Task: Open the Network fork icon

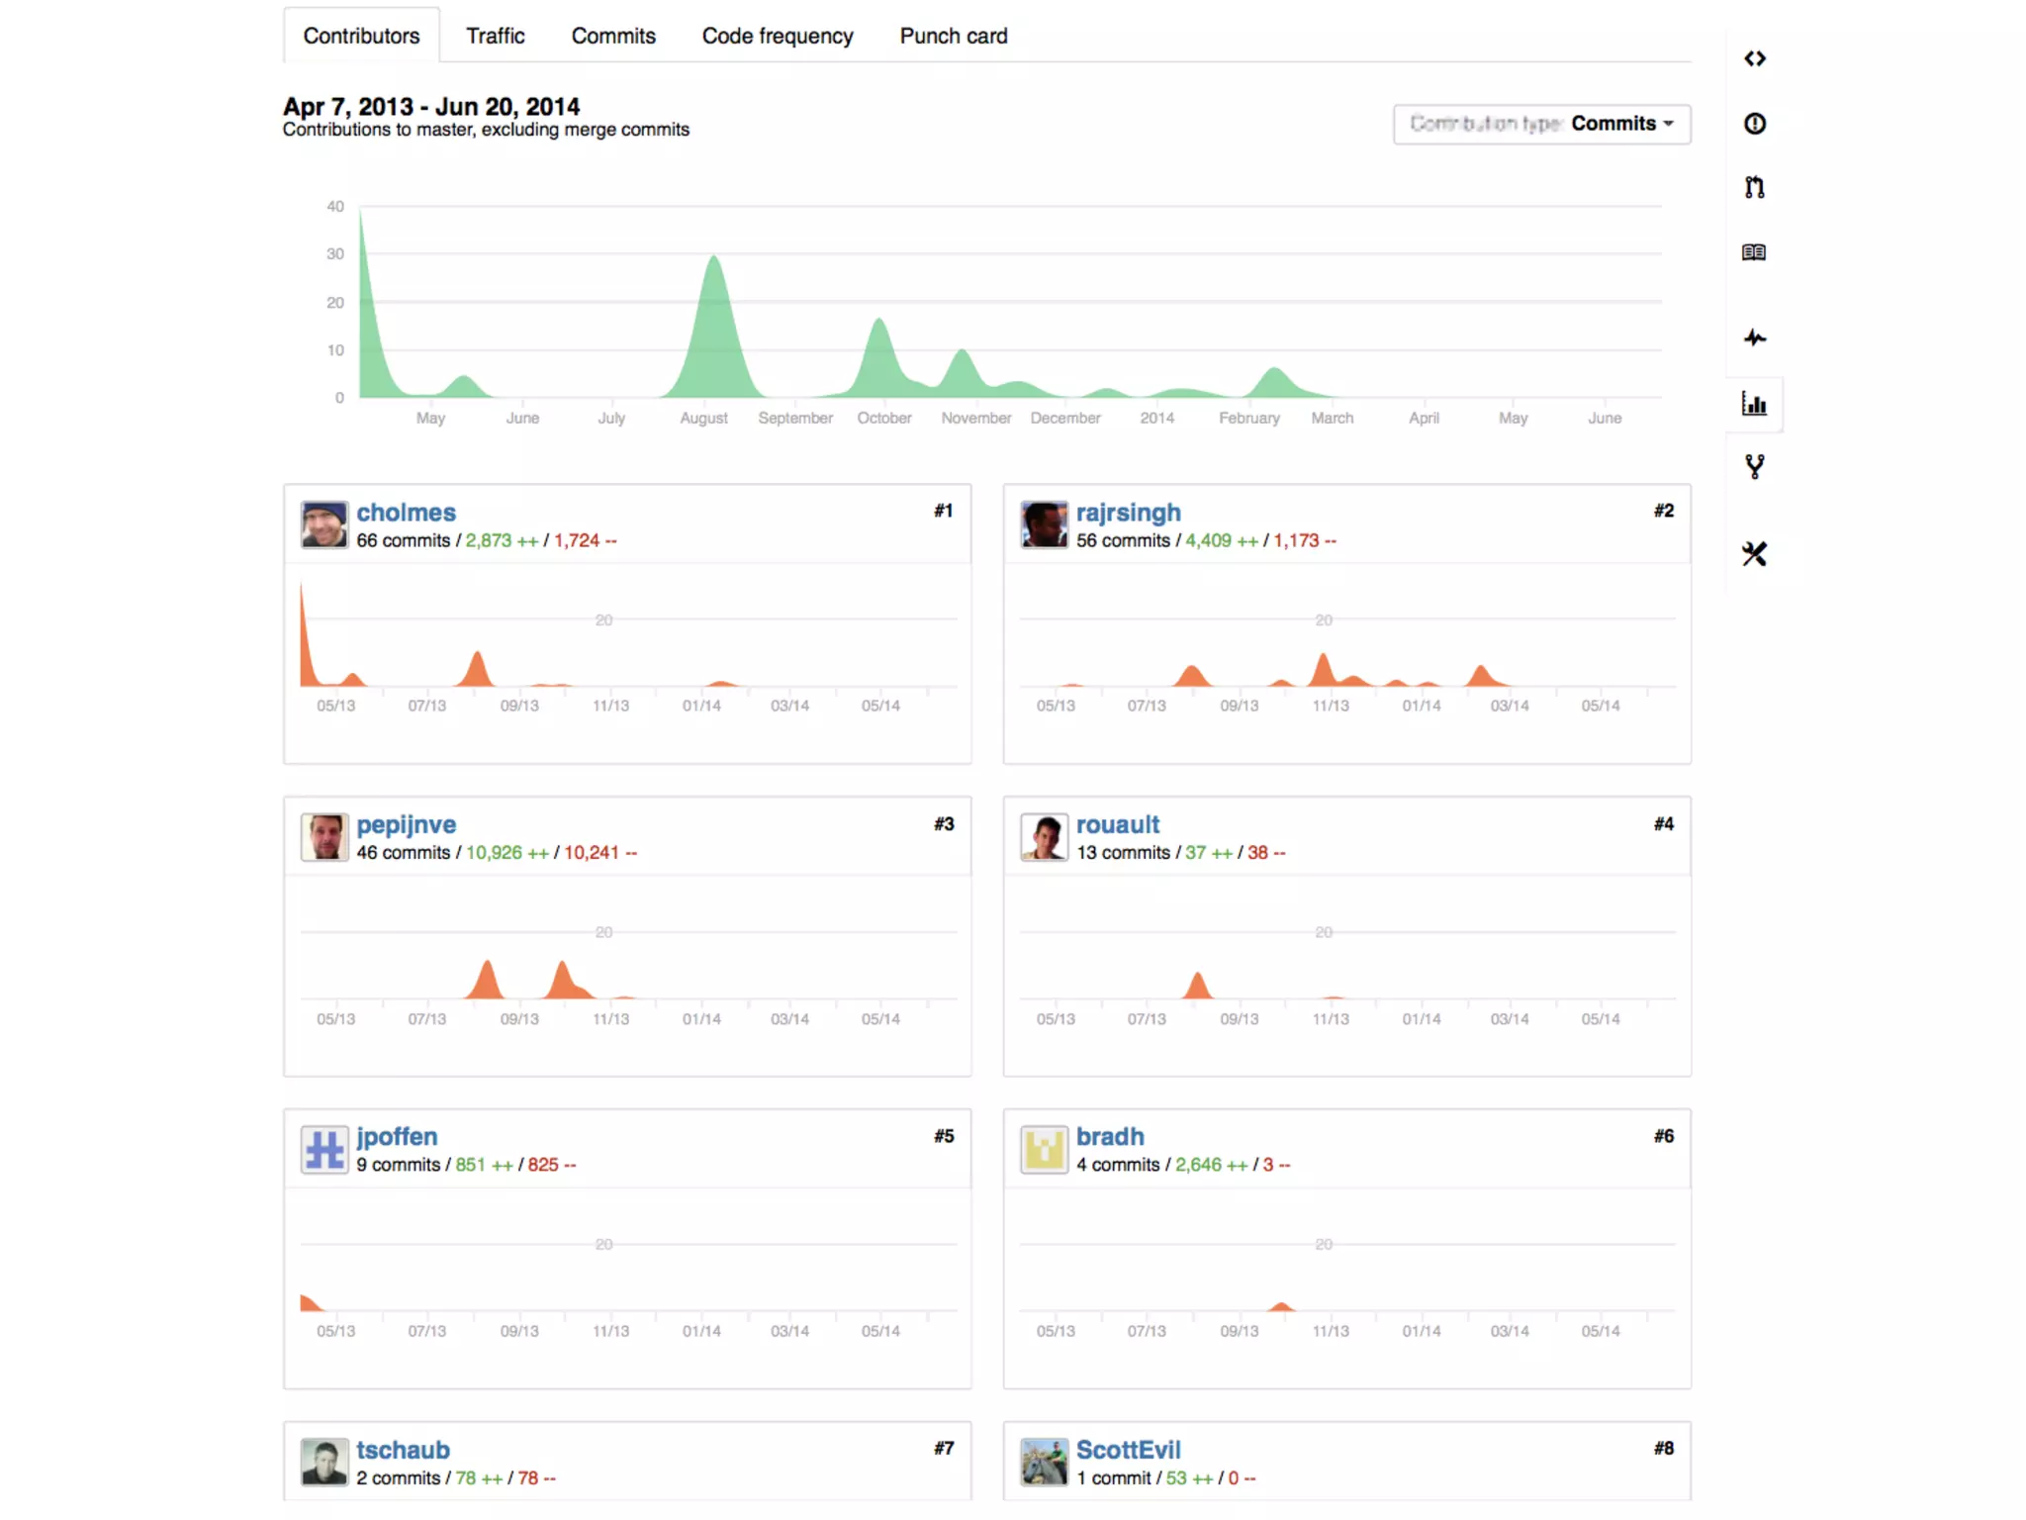Action: tap(1754, 467)
